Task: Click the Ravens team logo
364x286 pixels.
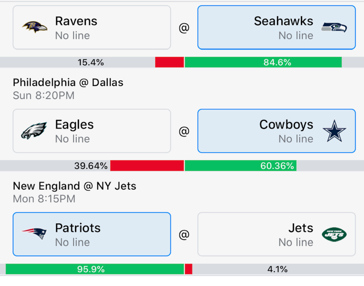Action: click(35, 27)
